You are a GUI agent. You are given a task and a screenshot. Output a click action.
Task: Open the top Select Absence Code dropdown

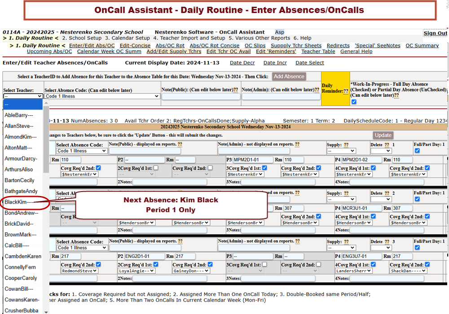(102, 96)
